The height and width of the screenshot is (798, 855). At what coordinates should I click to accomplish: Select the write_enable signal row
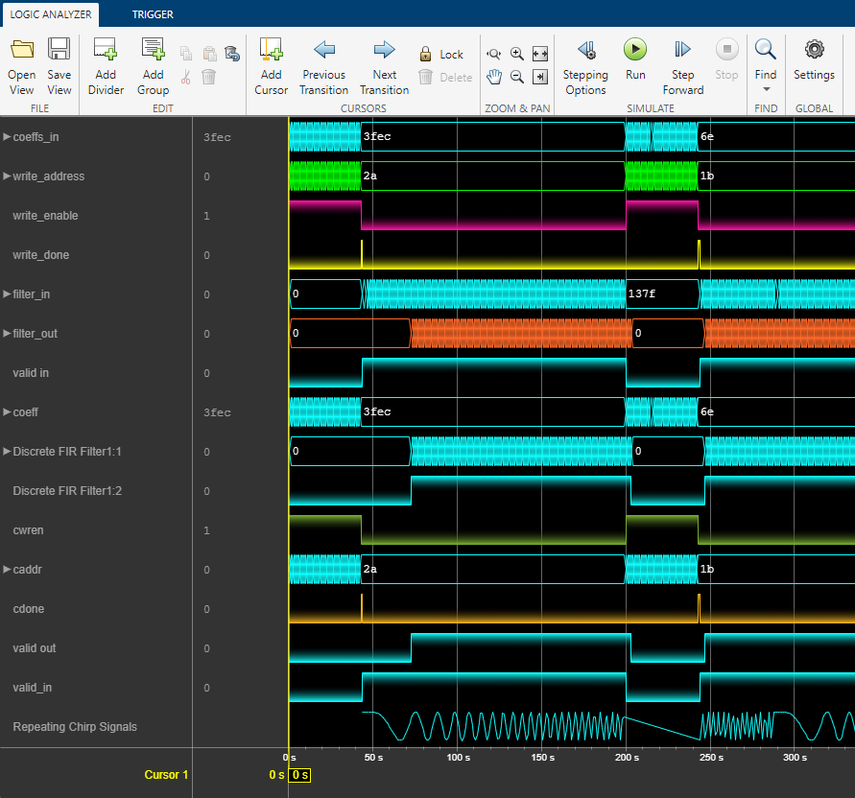coord(45,216)
